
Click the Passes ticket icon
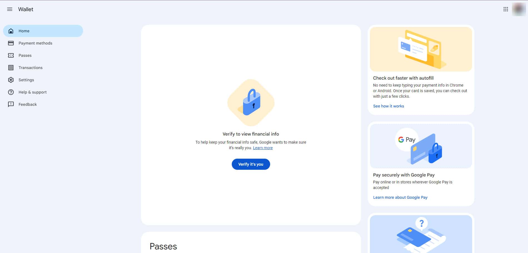click(x=11, y=55)
